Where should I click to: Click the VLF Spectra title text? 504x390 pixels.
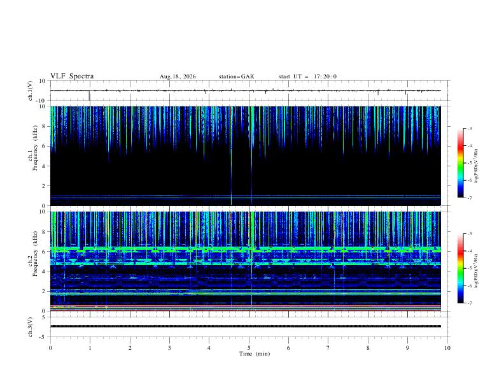click(72, 76)
